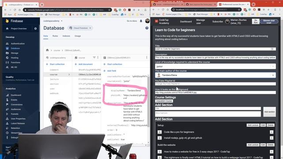The height and width of the screenshot is (159, 283).
Task: Open new tab in localhost browser window
Action: click(253, 4)
